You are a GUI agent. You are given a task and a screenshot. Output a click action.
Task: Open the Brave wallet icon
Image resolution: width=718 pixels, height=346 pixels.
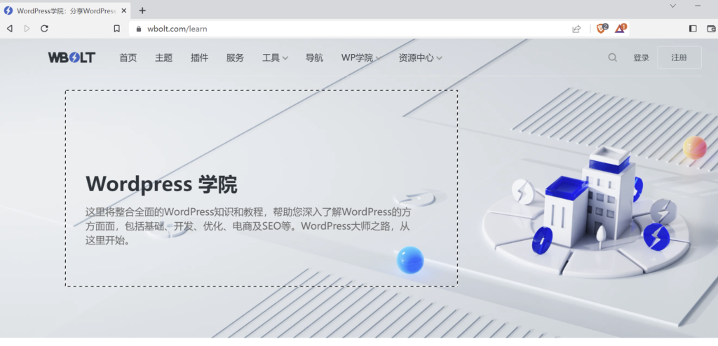point(712,29)
